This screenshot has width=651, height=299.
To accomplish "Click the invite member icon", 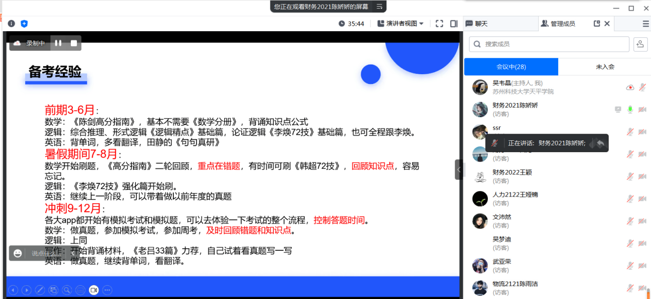I will coord(640,44).
